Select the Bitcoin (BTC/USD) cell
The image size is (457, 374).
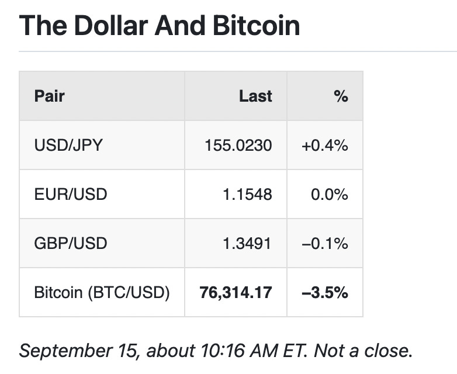[102, 292]
